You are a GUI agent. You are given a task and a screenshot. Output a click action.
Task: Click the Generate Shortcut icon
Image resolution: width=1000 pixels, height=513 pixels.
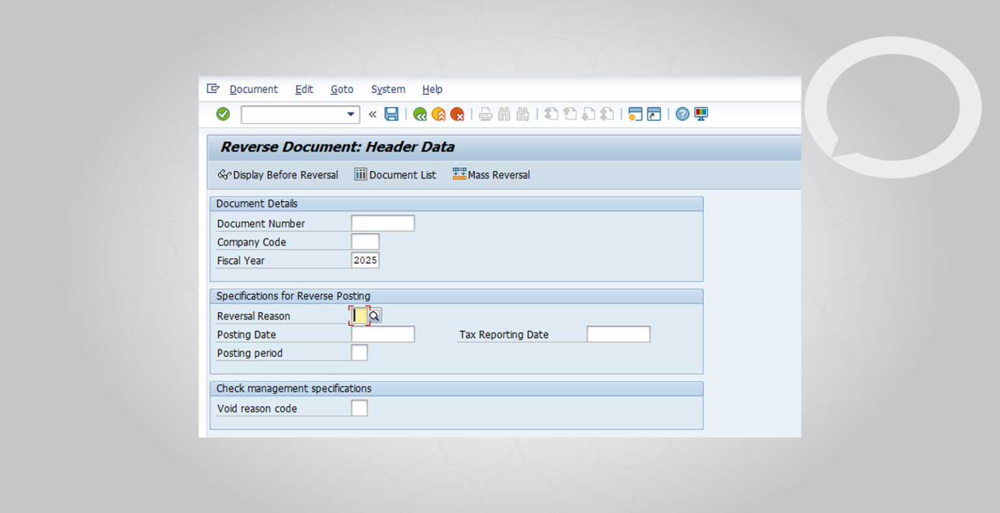pyautogui.click(x=654, y=114)
